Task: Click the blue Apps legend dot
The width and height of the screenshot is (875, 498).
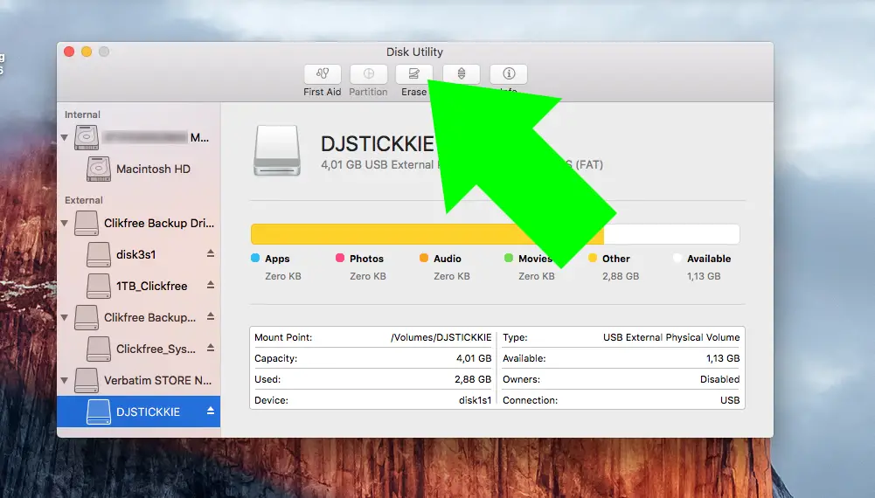Action: click(255, 258)
